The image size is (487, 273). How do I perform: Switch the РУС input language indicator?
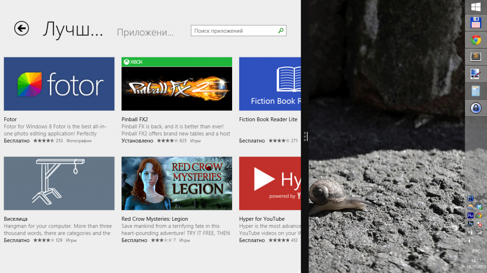[476, 251]
